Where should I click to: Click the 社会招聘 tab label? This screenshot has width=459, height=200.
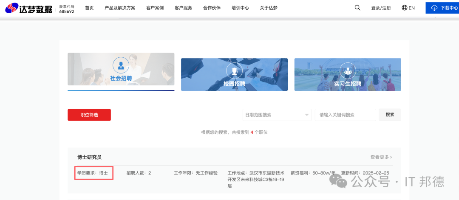point(121,79)
